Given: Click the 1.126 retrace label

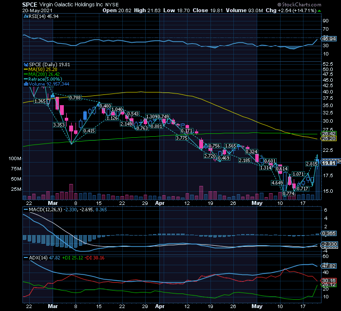Looking at the screenshot, I should point(112,118).
